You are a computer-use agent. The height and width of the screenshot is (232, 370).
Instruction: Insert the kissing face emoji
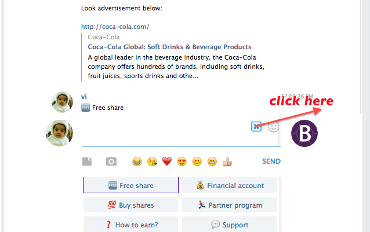[x=152, y=161]
